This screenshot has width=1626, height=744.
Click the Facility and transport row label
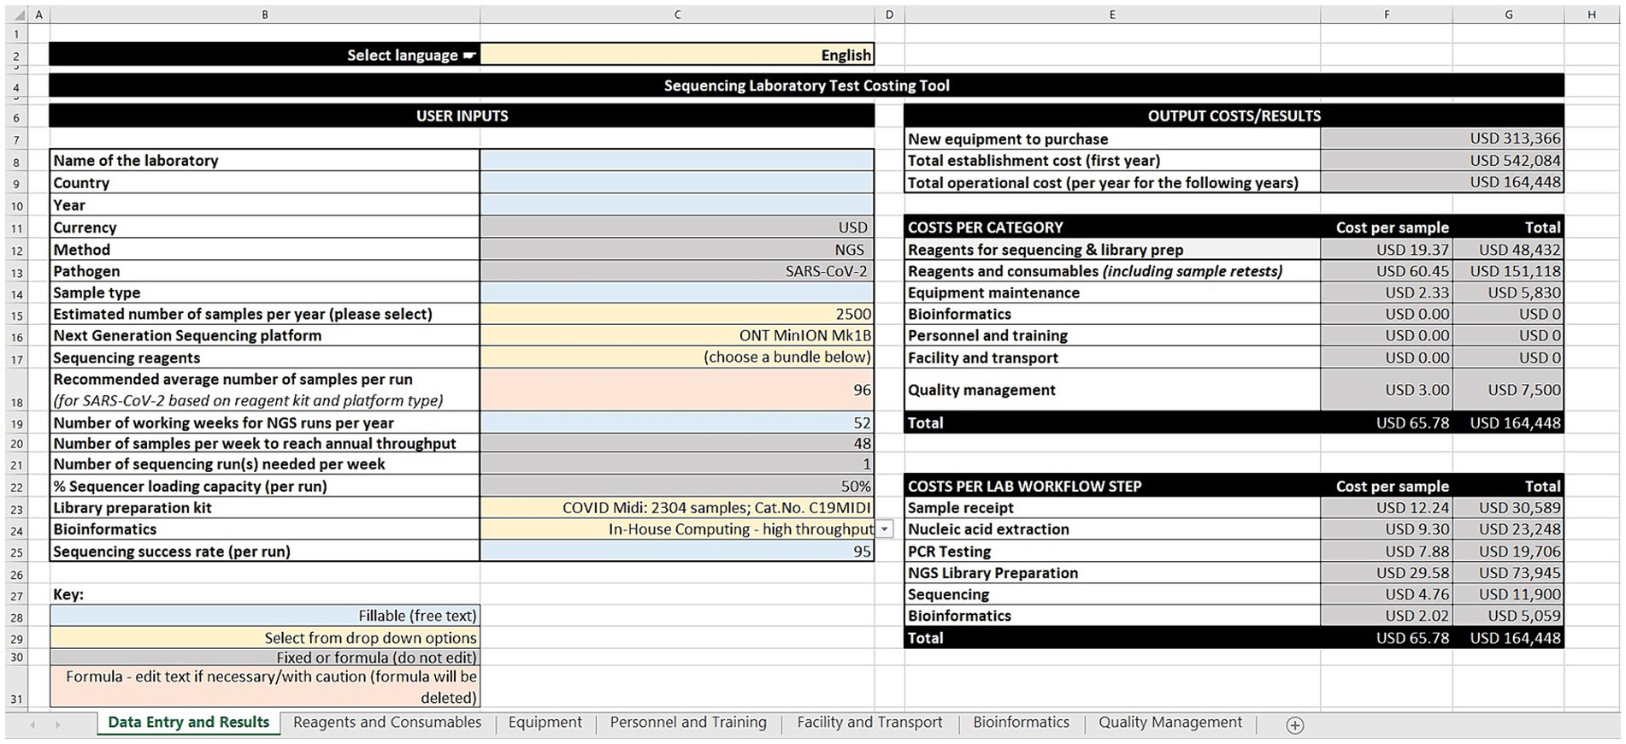[1112, 357]
